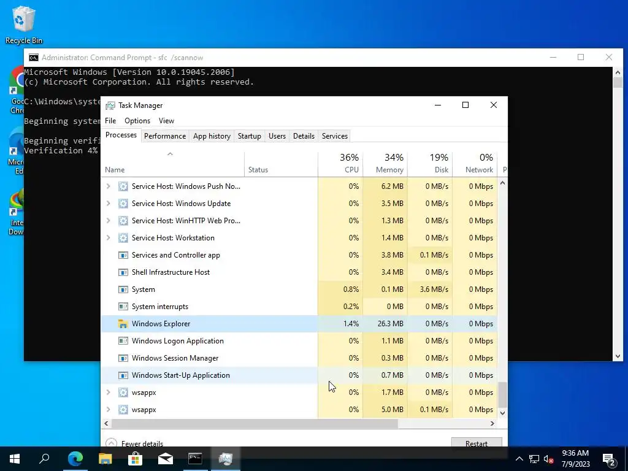Click Command Prompt scroll down arrow
The width and height of the screenshot is (628, 471).
(618, 356)
